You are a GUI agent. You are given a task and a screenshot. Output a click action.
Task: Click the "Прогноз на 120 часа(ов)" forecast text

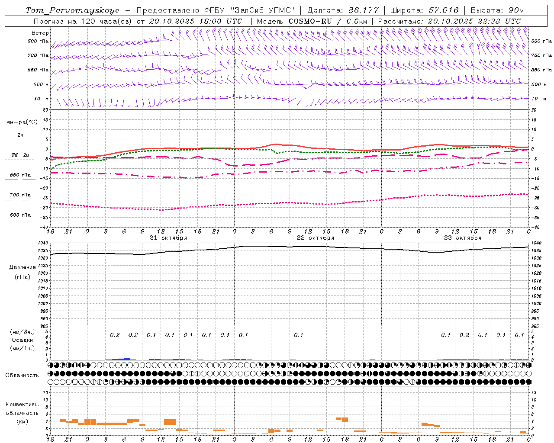point(83,21)
